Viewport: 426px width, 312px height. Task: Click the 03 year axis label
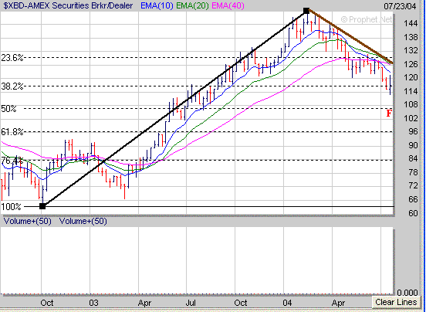93,303
